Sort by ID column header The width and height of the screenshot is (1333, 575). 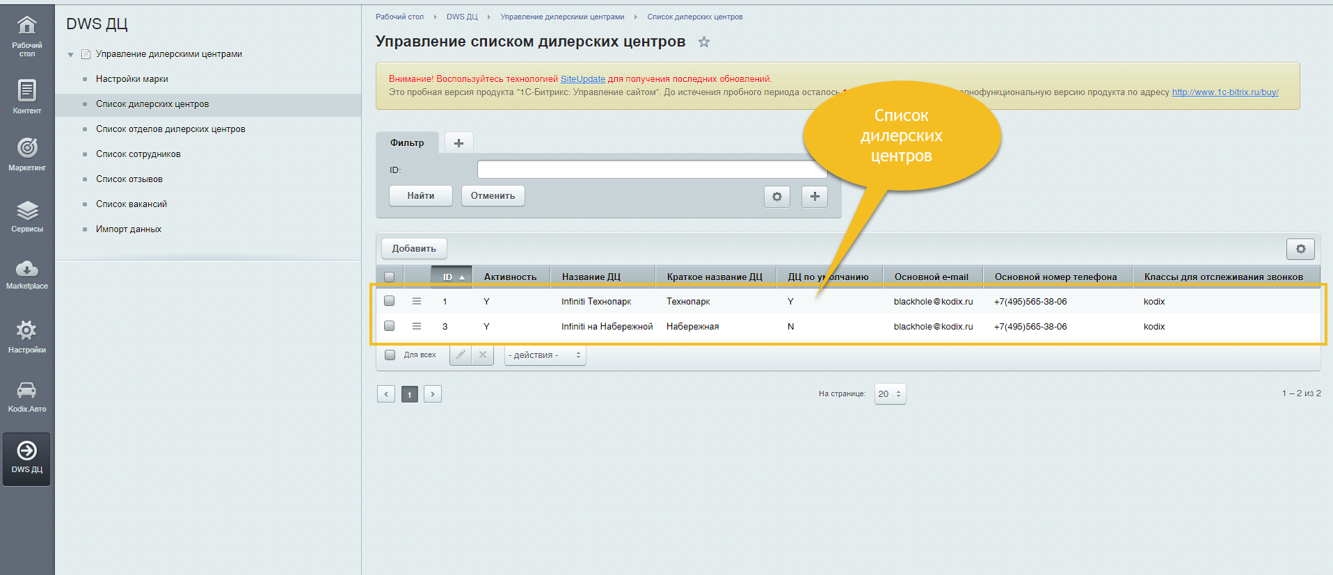pos(452,277)
